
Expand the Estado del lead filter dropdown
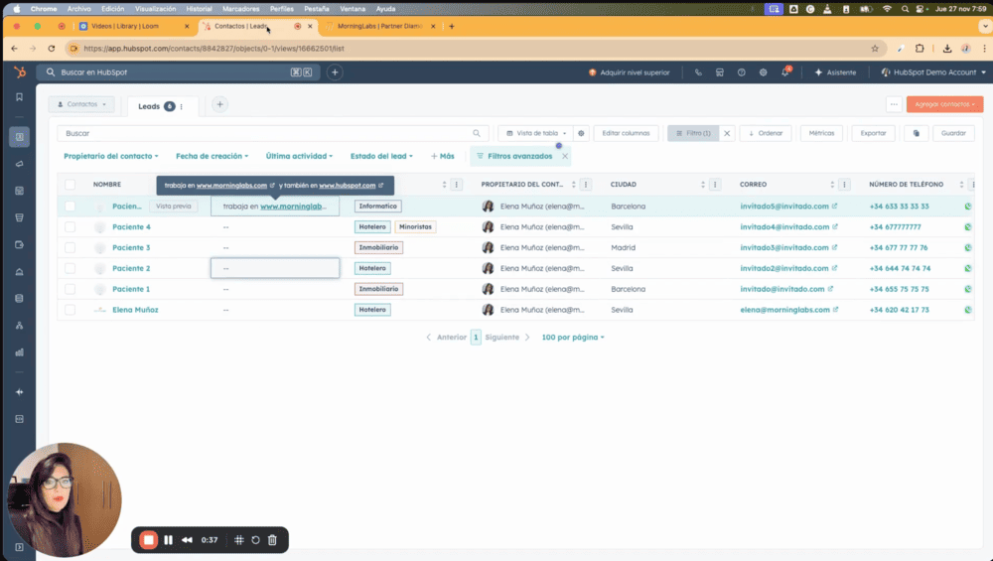381,156
